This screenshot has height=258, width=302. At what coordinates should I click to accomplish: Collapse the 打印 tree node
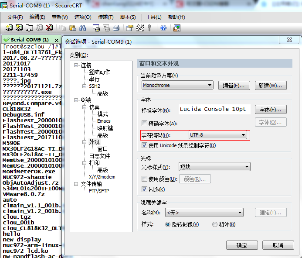(85, 163)
